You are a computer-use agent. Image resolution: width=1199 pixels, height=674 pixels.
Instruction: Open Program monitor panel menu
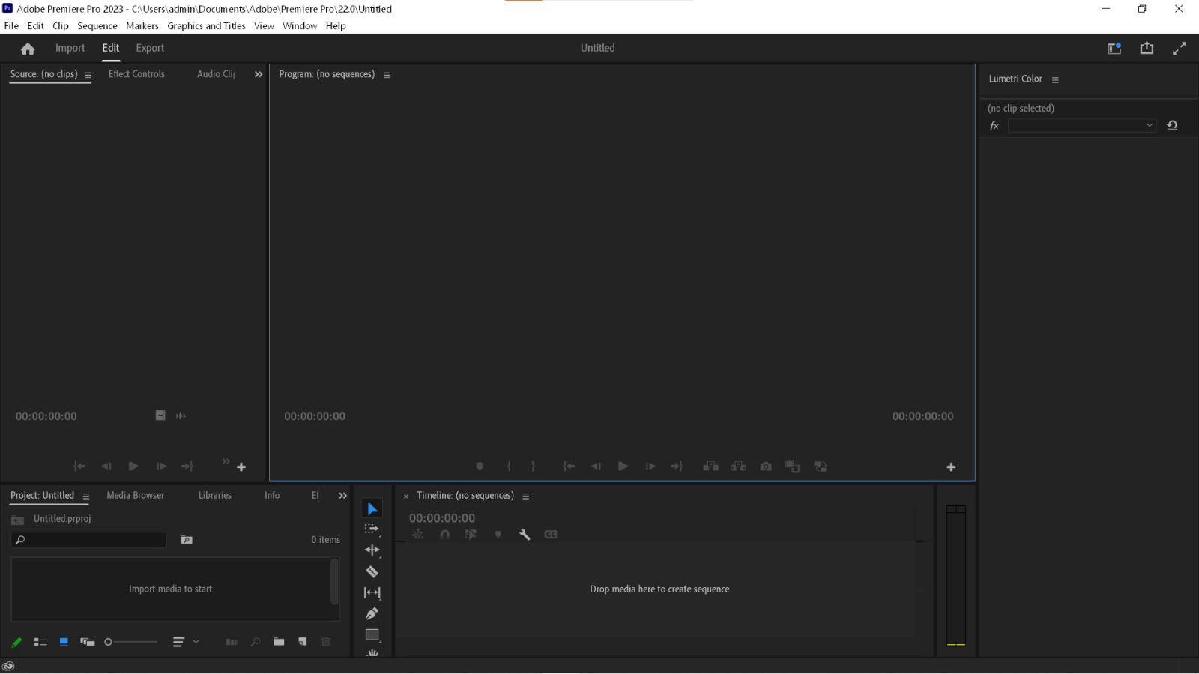(x=387, y=75)
